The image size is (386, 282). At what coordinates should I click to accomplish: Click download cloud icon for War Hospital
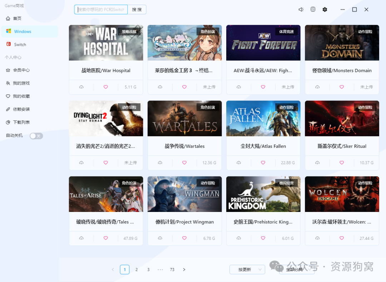click(x=81, y=87)
